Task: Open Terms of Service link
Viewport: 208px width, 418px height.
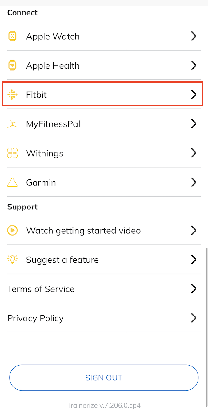Action: pos(41,289)
